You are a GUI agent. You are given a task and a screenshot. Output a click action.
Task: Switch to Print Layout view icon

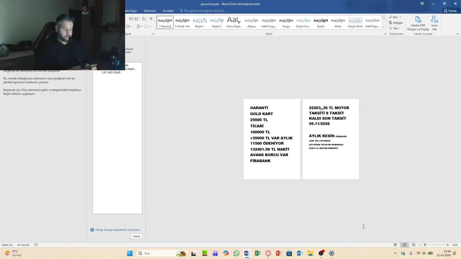tap(404, 245)
